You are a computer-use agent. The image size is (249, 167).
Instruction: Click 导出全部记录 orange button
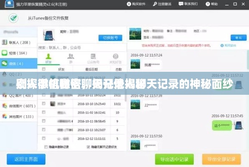pos(221,159)
